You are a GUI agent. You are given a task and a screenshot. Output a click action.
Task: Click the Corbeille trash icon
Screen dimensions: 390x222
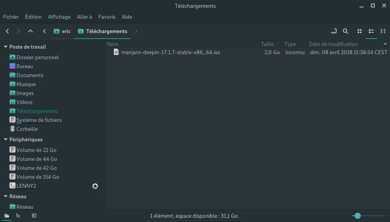[x=12, y=129]
